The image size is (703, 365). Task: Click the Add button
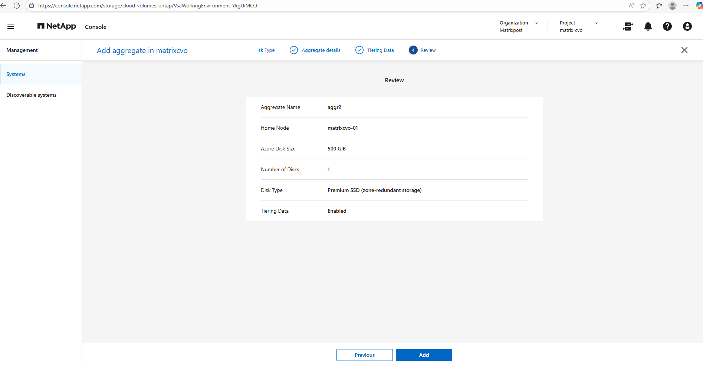point(424,355)
